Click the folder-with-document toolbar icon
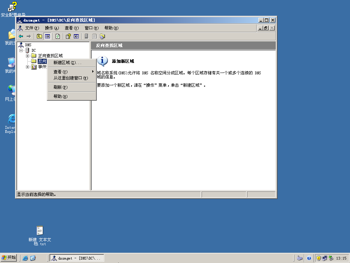 click(102, 36)
